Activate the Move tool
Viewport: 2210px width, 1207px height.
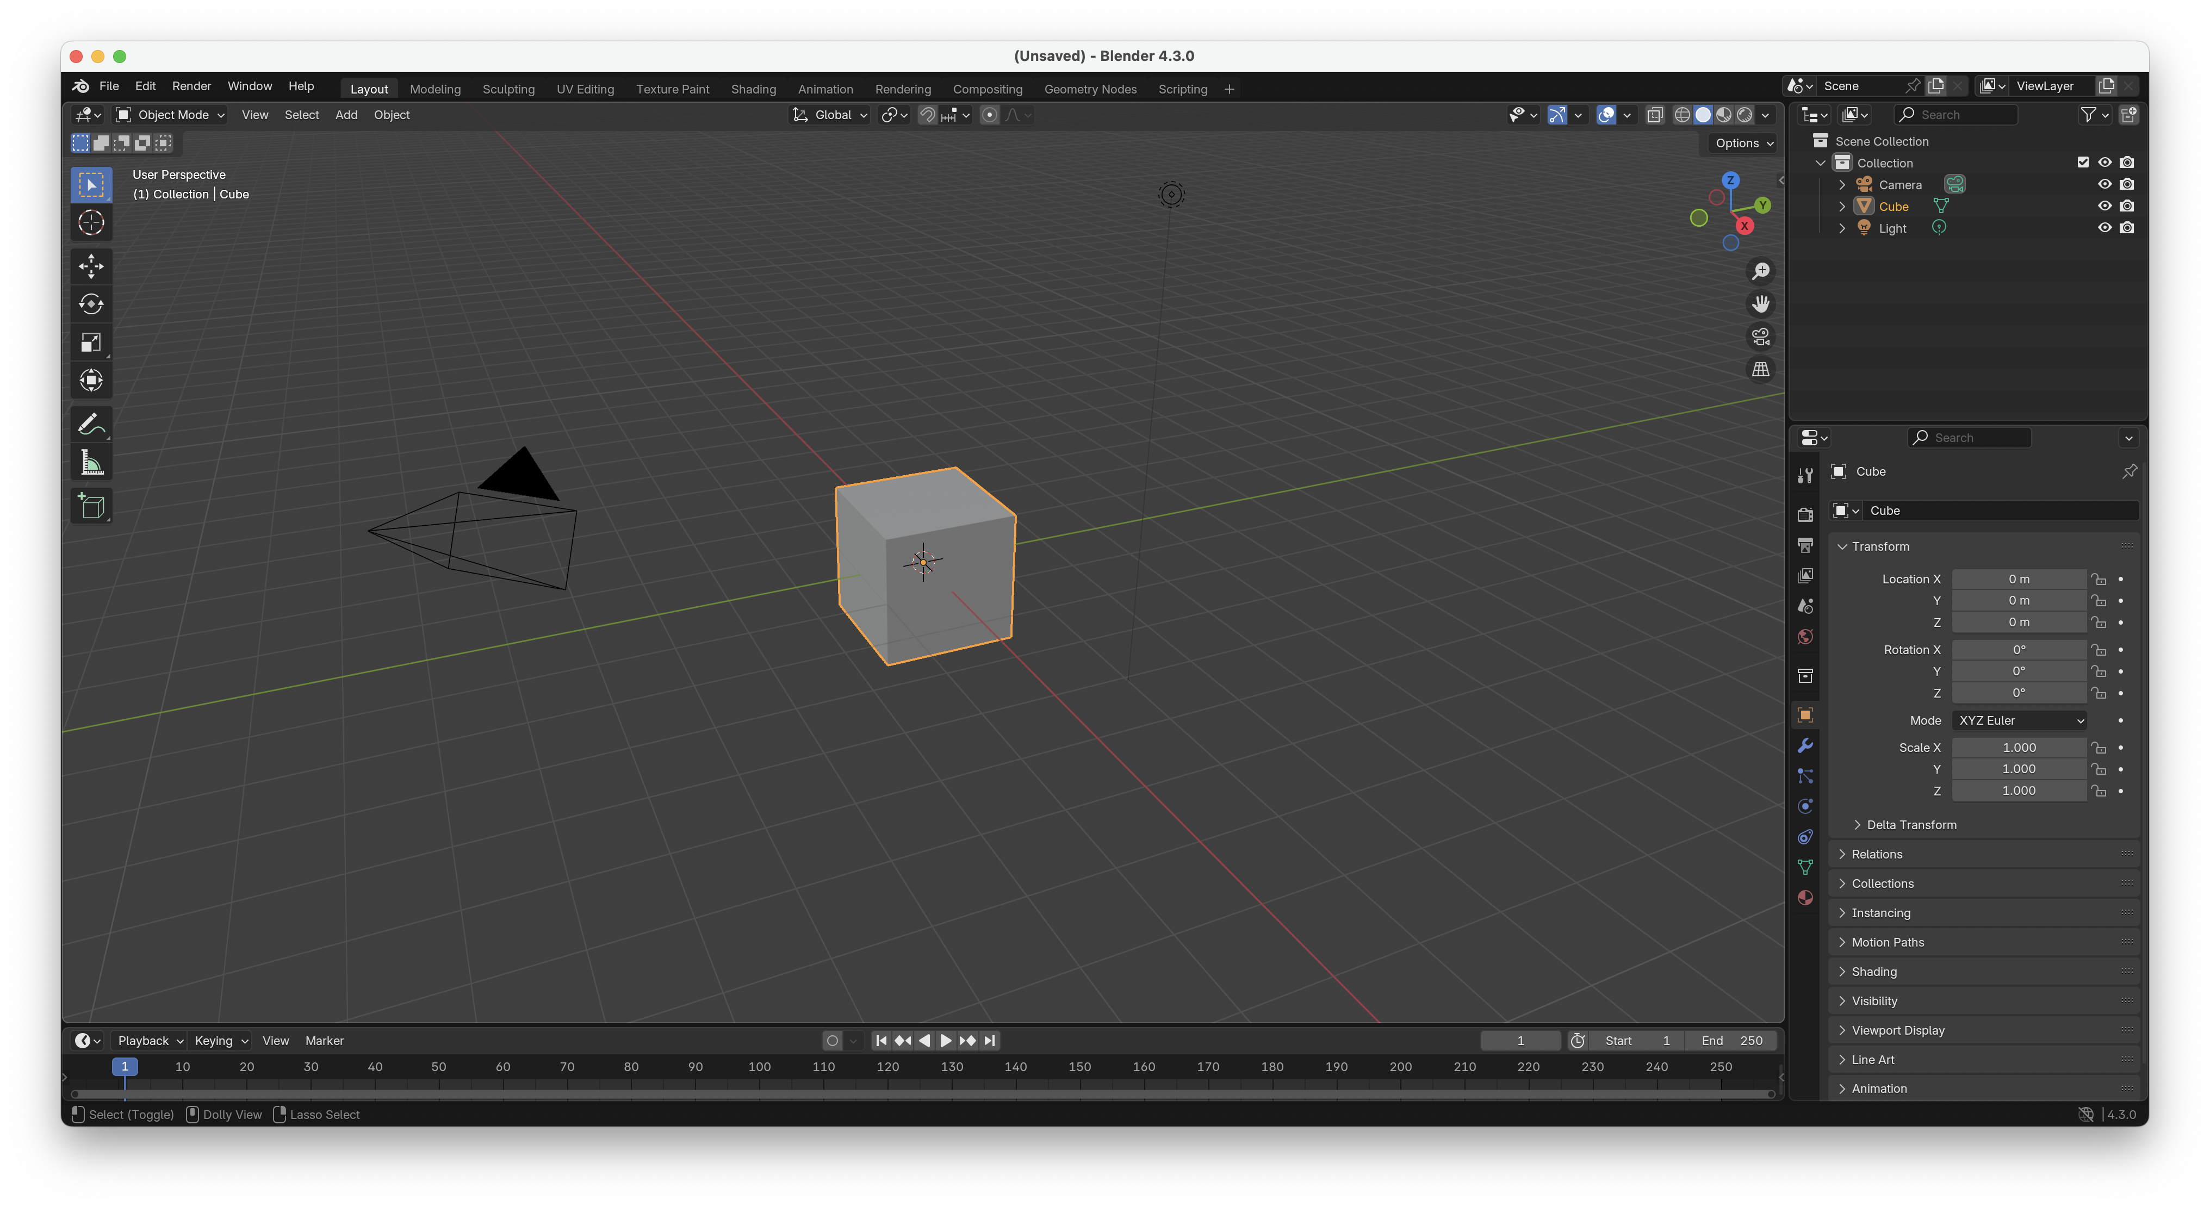coord(91,266)
